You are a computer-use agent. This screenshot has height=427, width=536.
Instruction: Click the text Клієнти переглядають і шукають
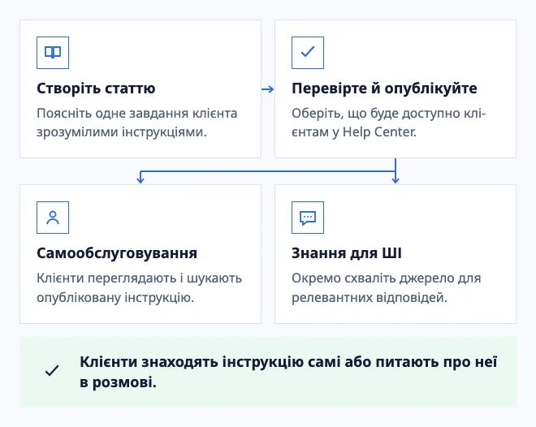pos(139,278)
